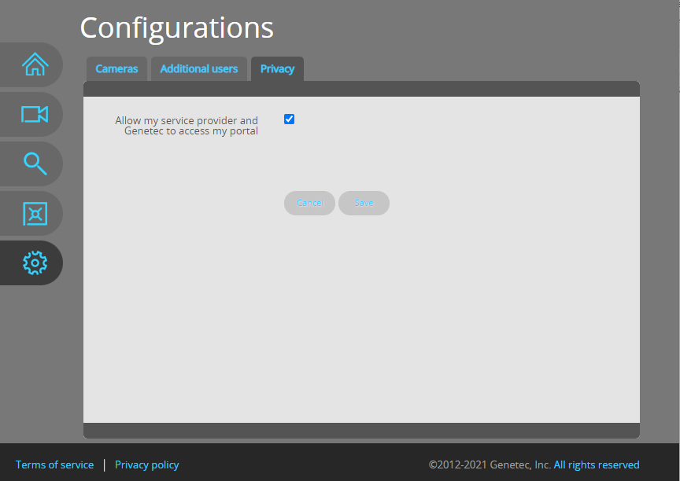Click the separator between the footer links
Image resolution: width=680 pixels, height=481 pixels.
click(105, 464)
